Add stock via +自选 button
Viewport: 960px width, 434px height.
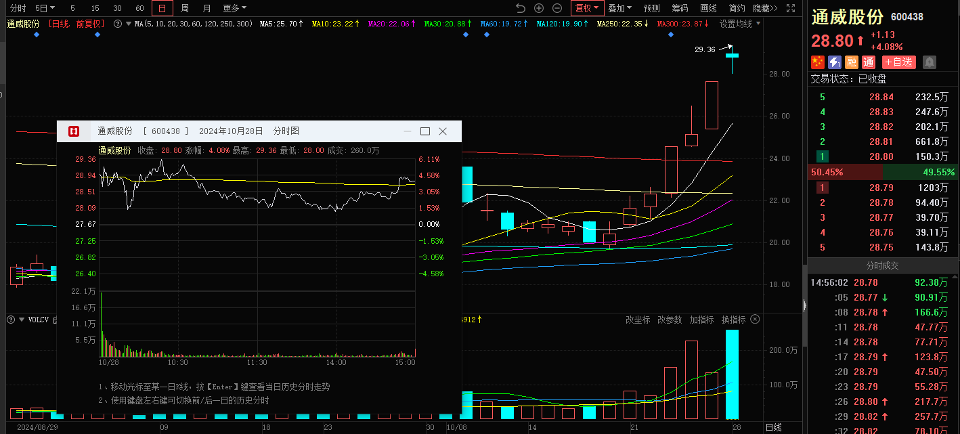[x=898, y=62]
